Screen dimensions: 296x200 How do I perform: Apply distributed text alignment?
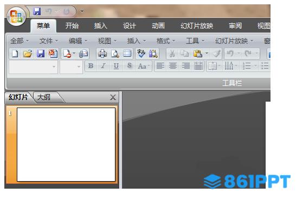(x=198, y=66)
